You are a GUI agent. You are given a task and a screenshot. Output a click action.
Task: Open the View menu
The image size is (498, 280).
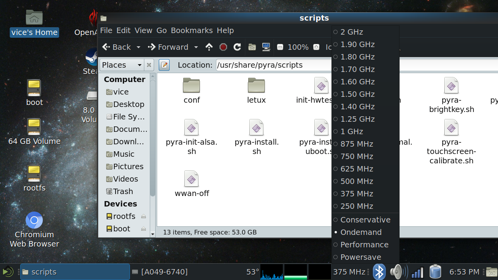point(143,30)
